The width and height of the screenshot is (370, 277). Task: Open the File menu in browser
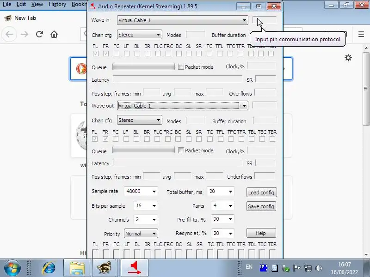(7, 4)
